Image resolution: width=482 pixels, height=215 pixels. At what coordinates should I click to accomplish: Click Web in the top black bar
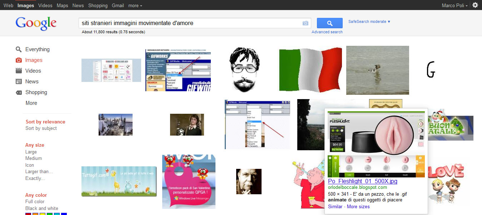click(x=8, y=5)
